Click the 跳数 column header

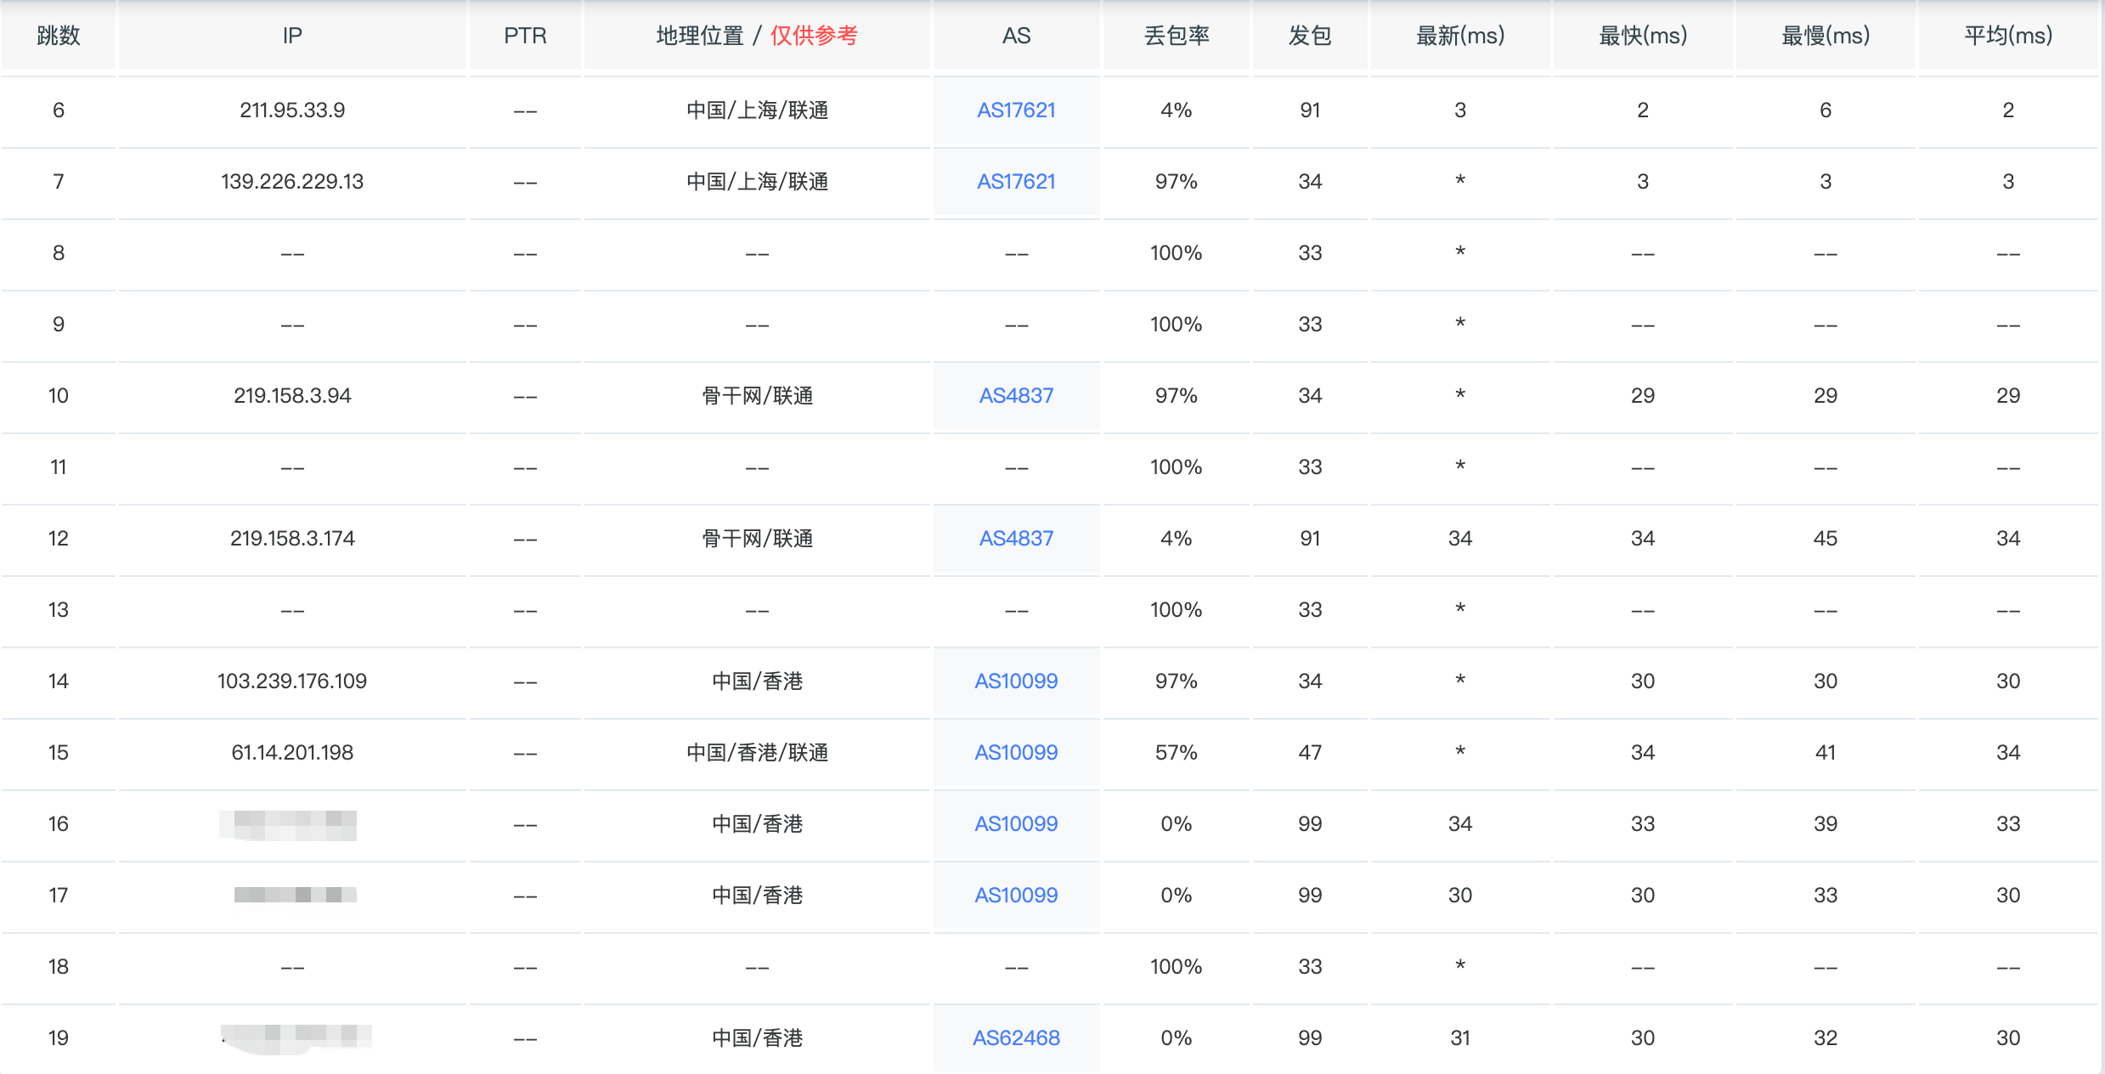(x=59, y=36)
